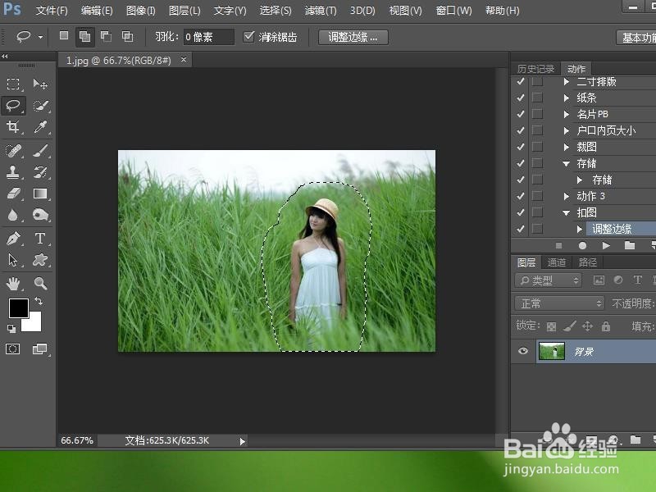Toggle Quick Mask mode
Image resolution: width=656 pixels, height=492 pixels.
point(12,348)
